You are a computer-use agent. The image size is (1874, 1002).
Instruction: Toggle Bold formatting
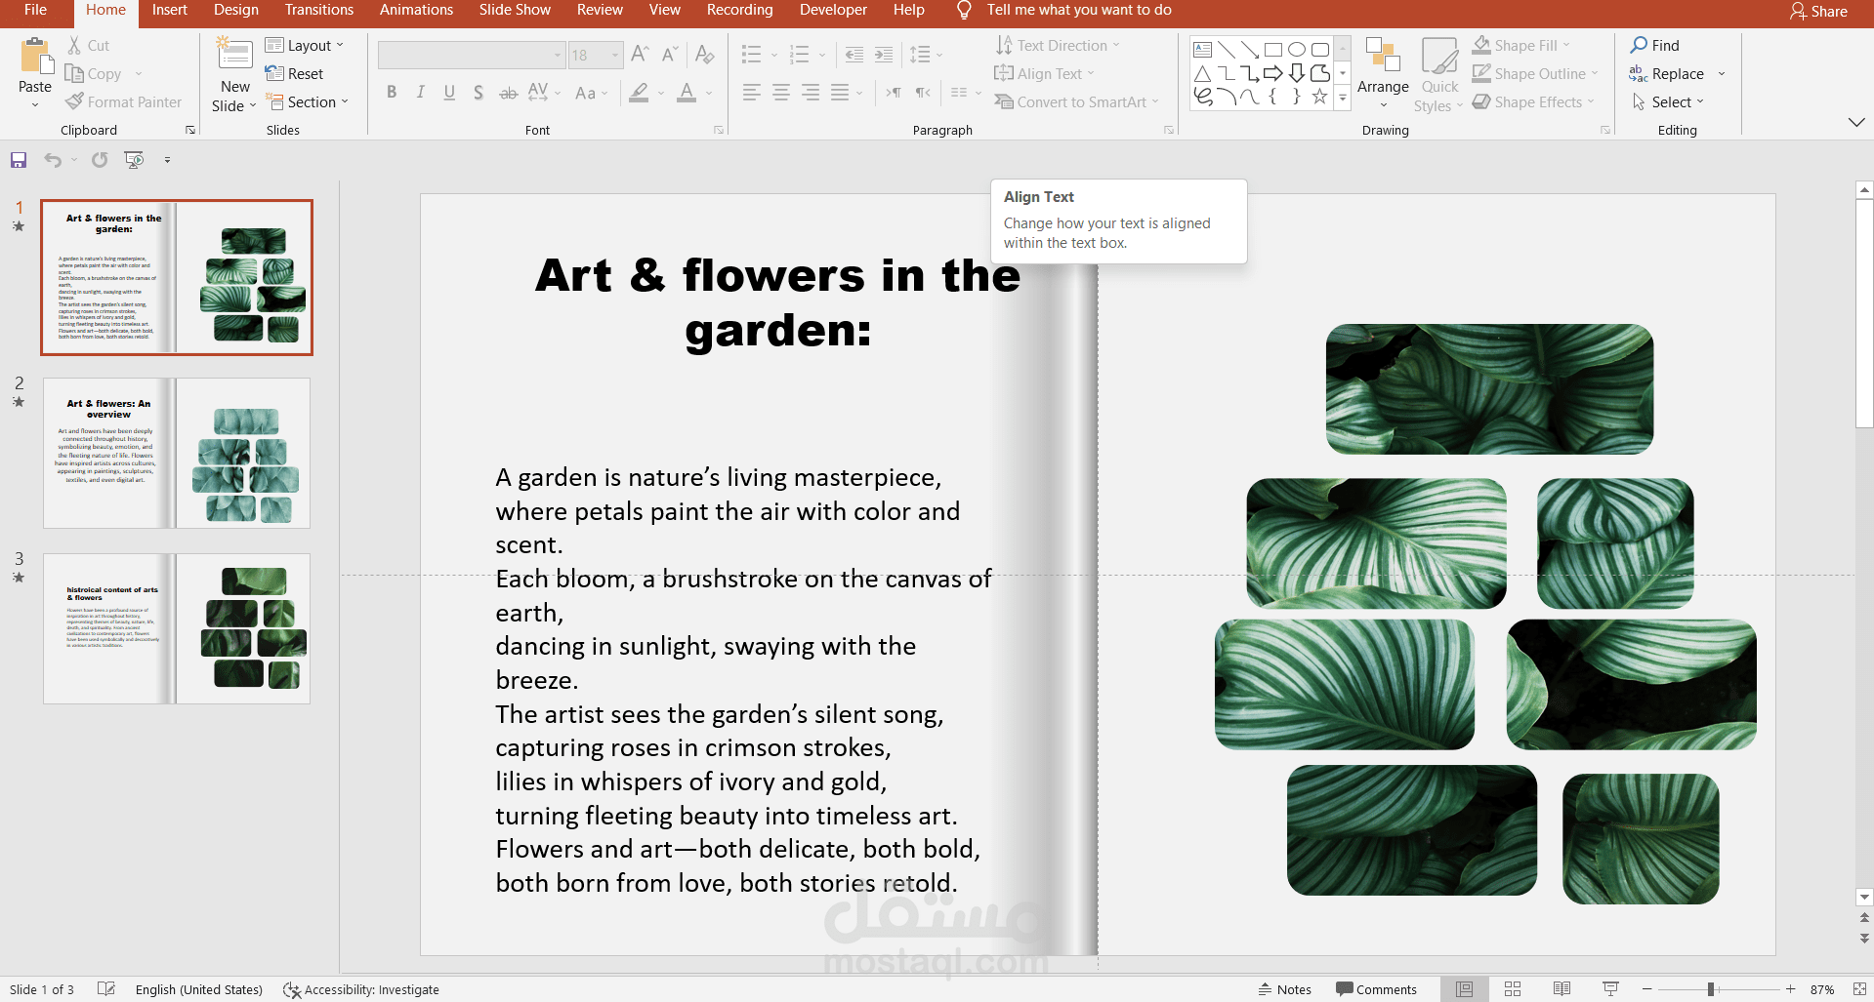[x=392, y=93]
